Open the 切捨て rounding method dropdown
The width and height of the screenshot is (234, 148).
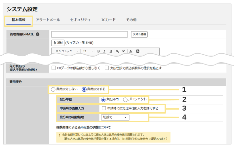tap(115, 117)
